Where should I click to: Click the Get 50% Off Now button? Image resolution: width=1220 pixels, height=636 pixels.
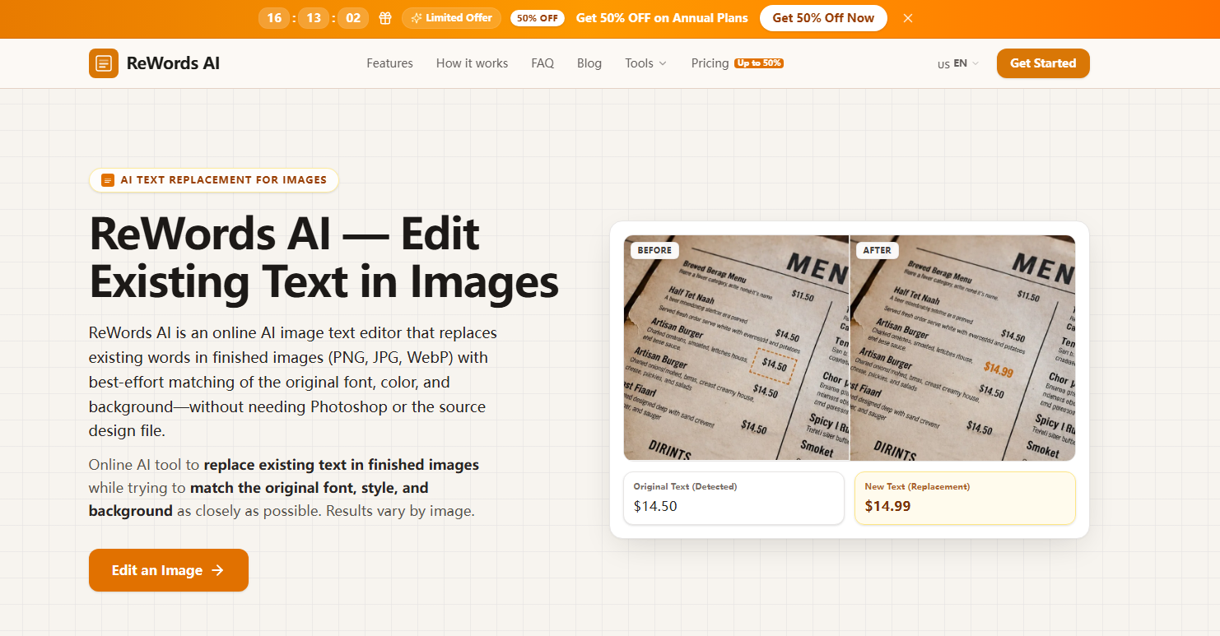[823, 18]
